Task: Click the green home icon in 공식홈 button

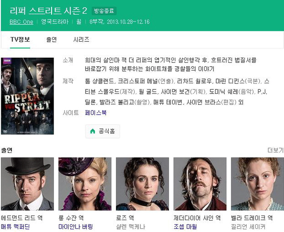Action: [93, 131]
